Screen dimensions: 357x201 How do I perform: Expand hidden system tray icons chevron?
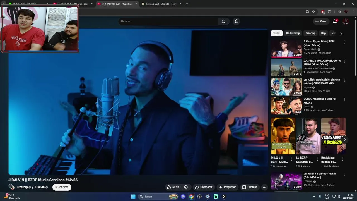[x=314, y=197]
